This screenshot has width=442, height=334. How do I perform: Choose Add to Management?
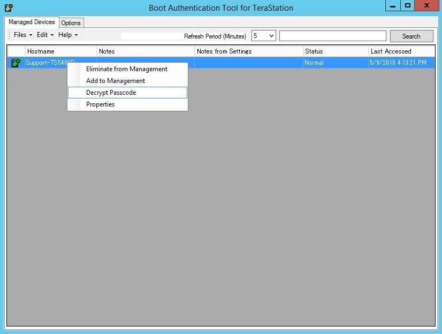pyautogui.click(x=128, y=81)
